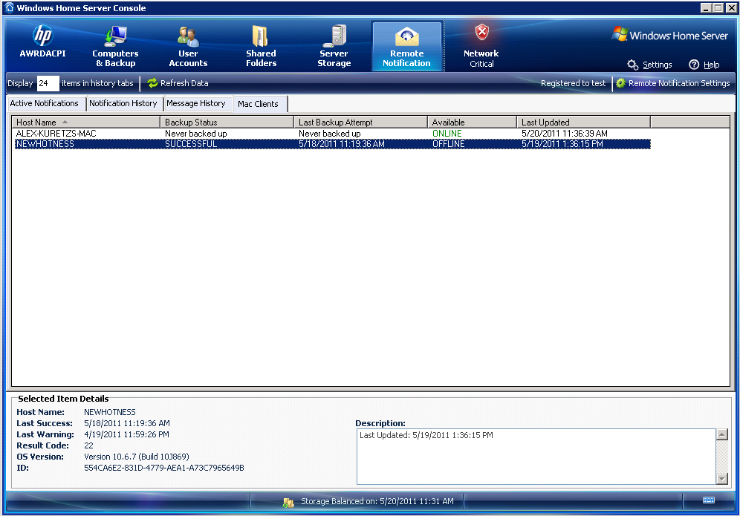Open Computers & Backup section
740x516 pixels.
coord(115,46)
